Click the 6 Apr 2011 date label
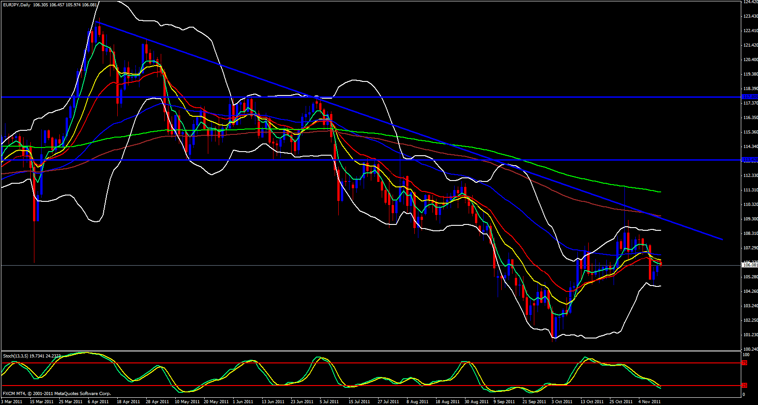Viewport: 758px width, 405px height. 98,402
